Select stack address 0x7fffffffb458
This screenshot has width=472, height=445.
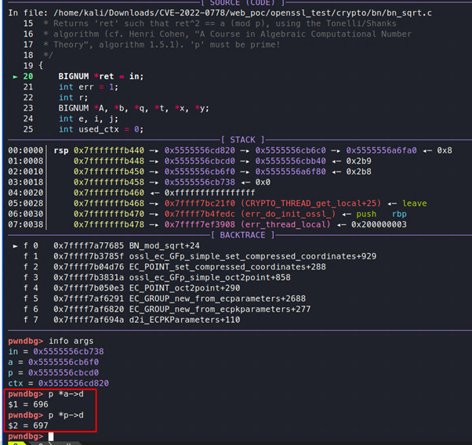(x=109, y=182)
